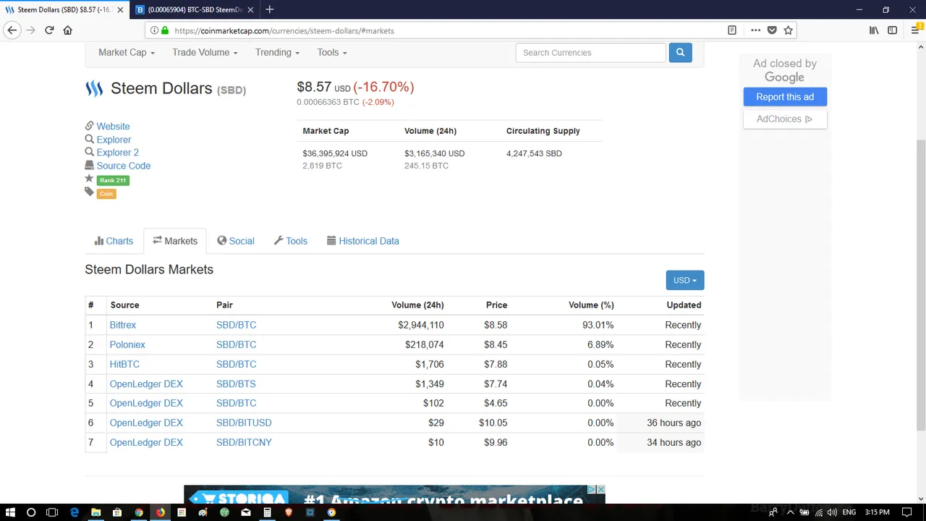The width and height of the screenshot is (926, 521).
Task: Launch Brave browser from taskbar
Action: point(289,512)
